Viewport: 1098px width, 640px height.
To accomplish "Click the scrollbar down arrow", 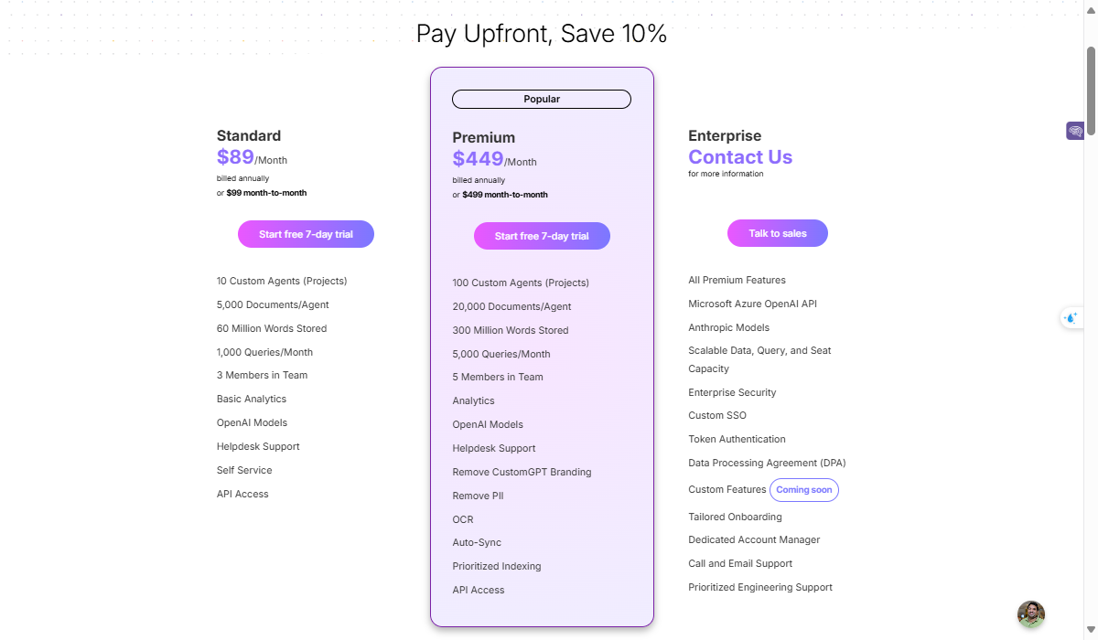I will coord(1091,632).
